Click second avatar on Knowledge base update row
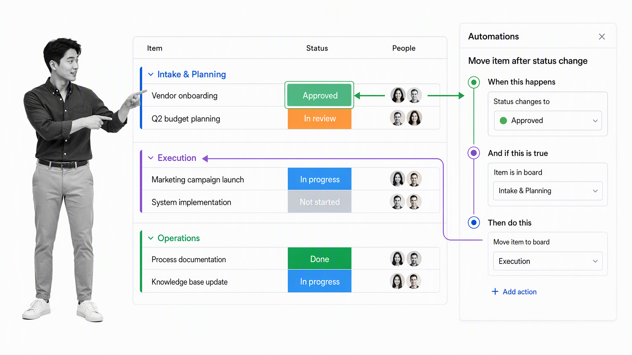The height and width of the screenshot is (355, 632). (414, 281)
